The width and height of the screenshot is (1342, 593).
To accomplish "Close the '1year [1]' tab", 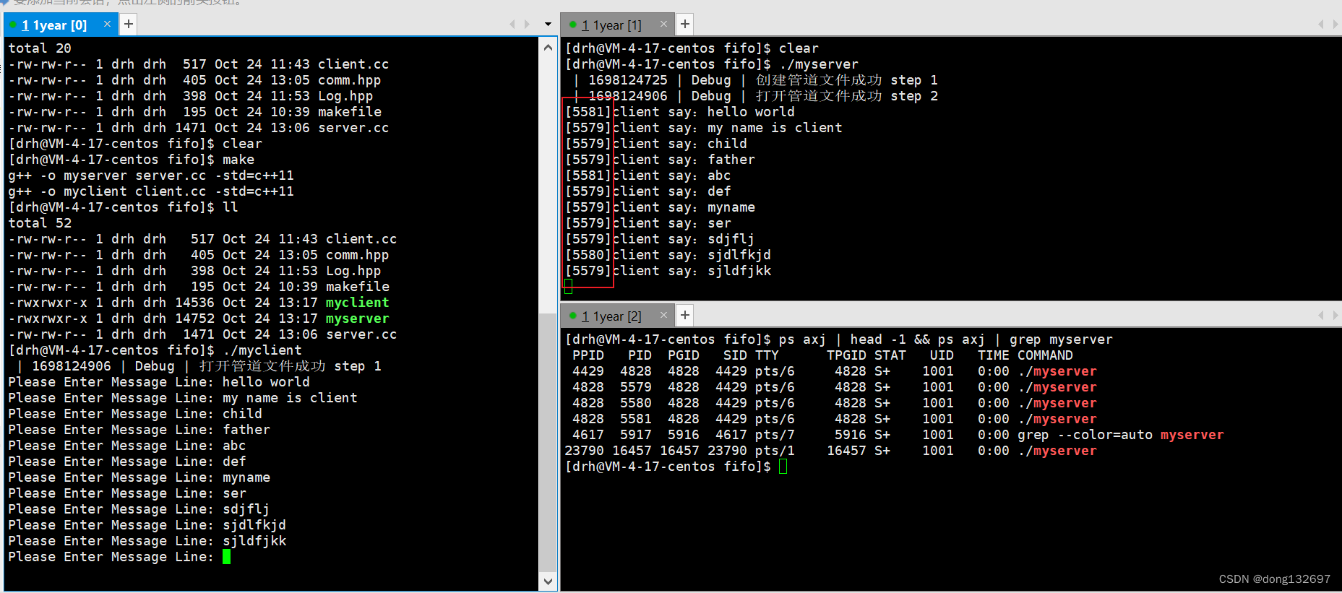I will 663,24.
